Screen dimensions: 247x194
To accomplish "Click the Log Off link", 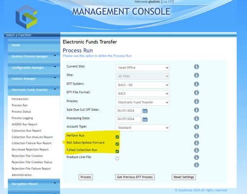I will [x=167, y=1].
